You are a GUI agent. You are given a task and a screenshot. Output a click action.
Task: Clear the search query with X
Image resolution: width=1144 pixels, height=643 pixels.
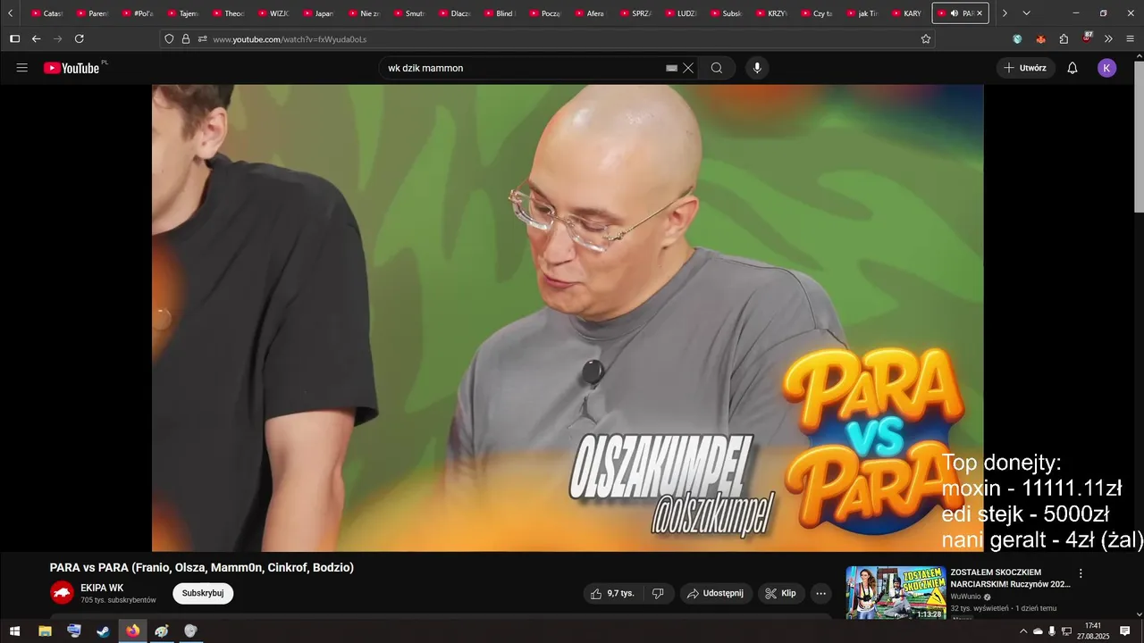[688, 68]
